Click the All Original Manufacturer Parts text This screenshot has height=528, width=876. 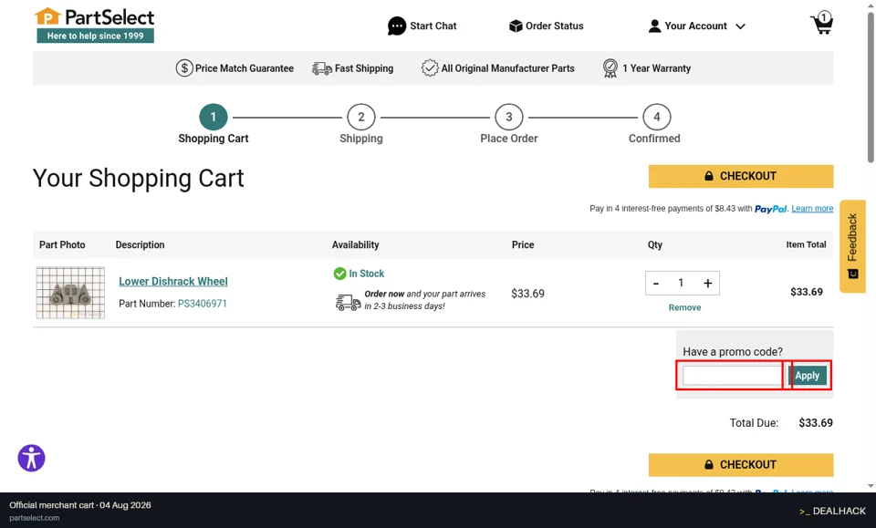click(508, 68)
